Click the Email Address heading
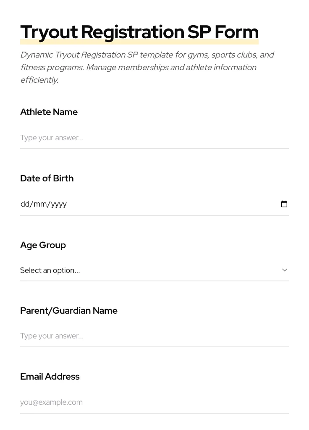Screen dimensions: 309x430 tap(50, 376)
